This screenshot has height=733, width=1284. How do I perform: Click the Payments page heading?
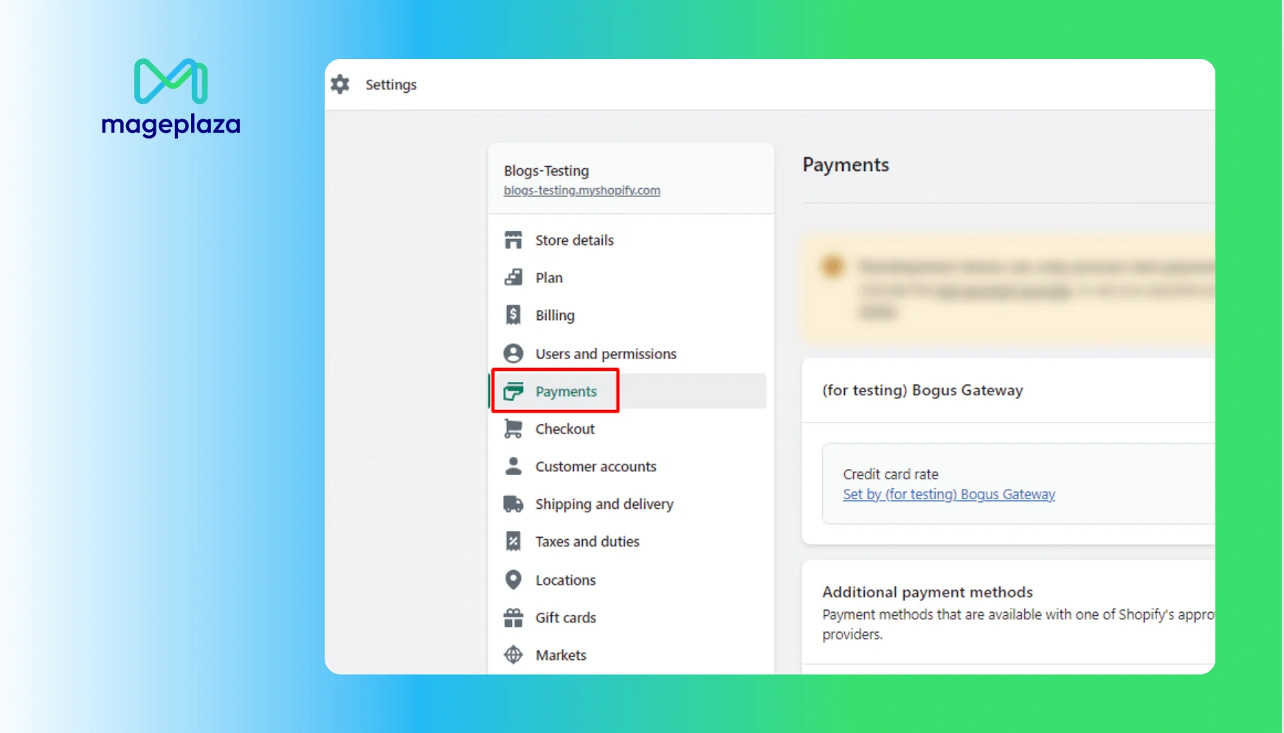(846, 164)
